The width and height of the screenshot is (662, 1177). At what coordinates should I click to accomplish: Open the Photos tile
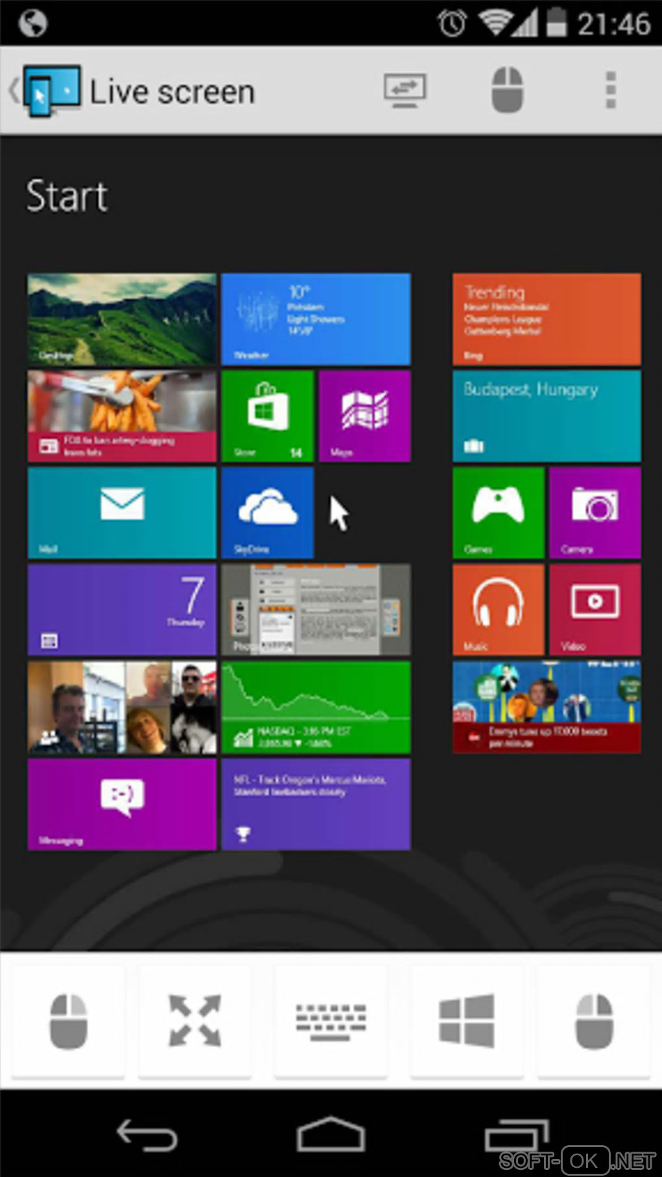point(316,610)
